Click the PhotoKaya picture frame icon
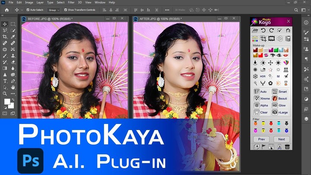Viewport: 311px width, 175px height. [271, 38]
